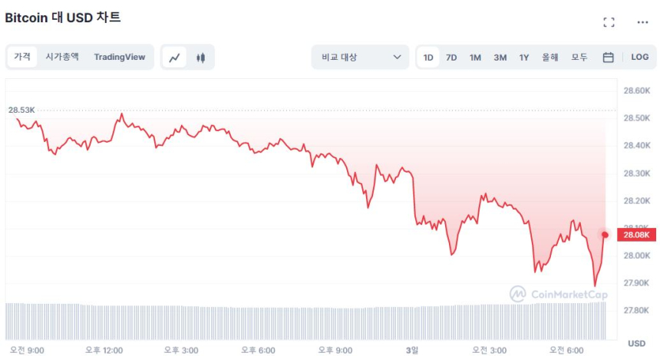
Task: Select the 7D time range
Action: 451,58
